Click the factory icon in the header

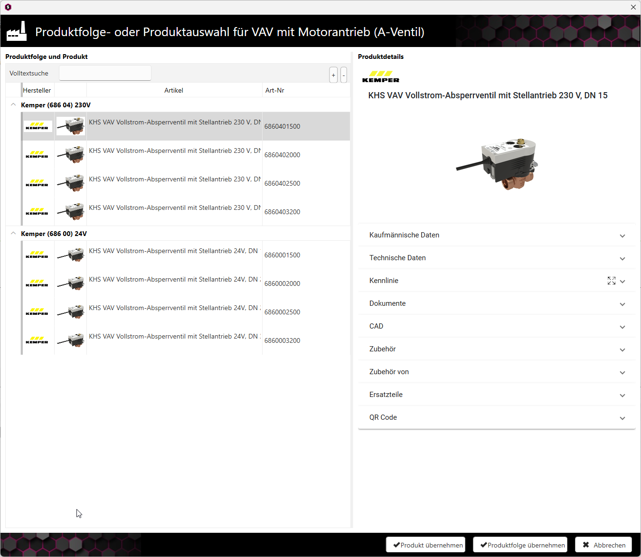tap(16, 31)
